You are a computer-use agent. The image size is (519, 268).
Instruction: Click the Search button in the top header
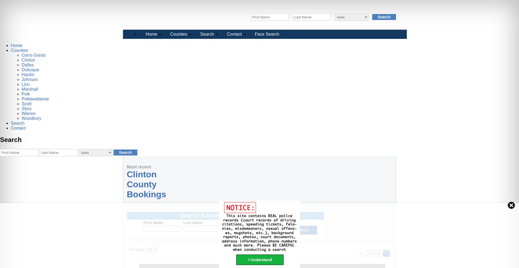[384, 17]
